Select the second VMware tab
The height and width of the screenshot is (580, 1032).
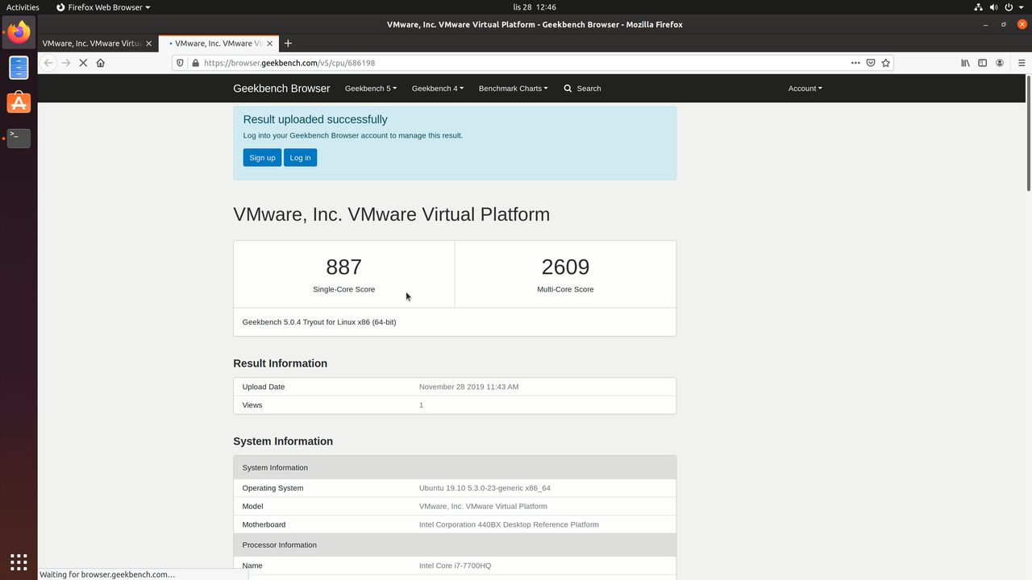tap(218, 43)
